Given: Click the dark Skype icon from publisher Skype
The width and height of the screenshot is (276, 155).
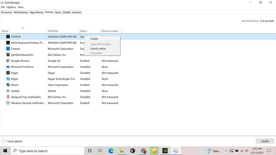Looking at the screenshot, I should click(8, 73).
